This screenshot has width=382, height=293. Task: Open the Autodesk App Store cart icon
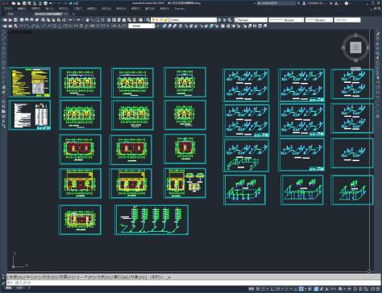[331, 3]
